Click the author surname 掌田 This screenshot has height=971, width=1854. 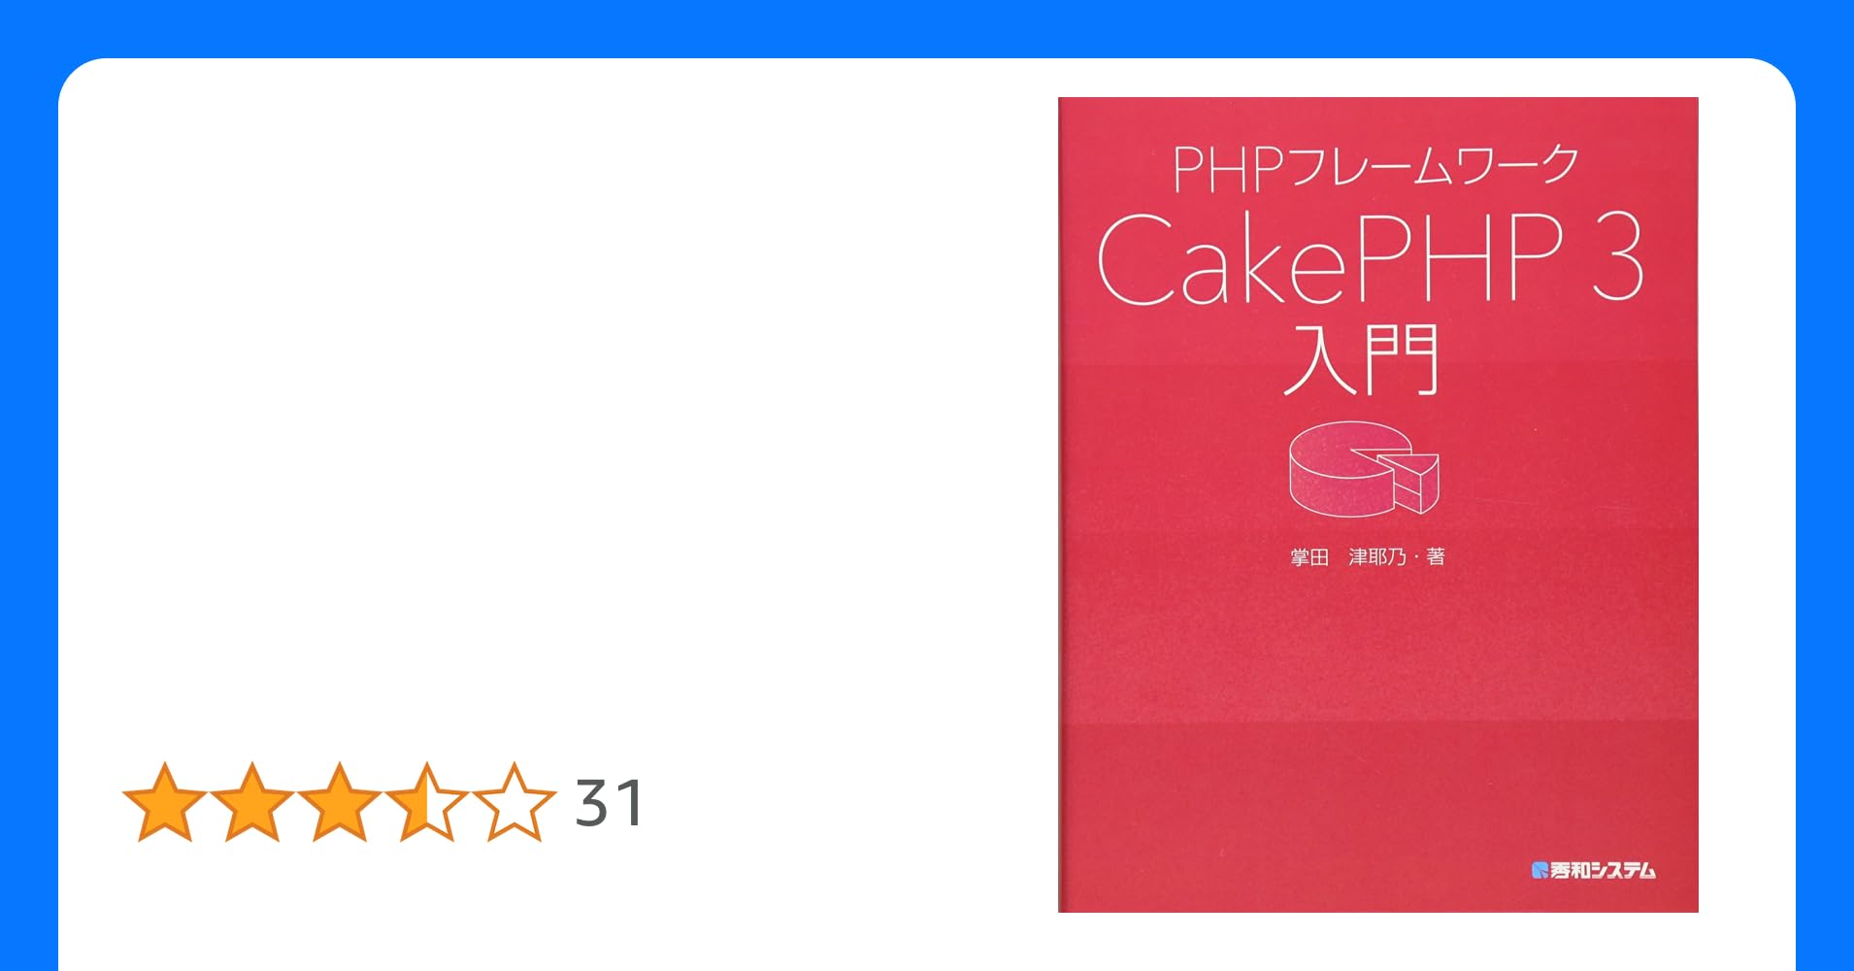(1308, 556)
